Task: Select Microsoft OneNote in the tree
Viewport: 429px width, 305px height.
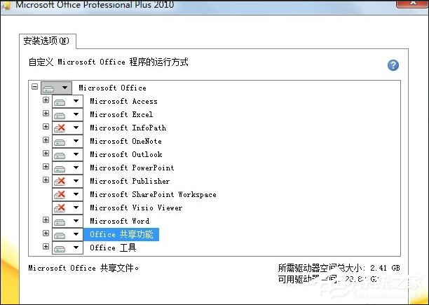Action: tap(126, 141)
